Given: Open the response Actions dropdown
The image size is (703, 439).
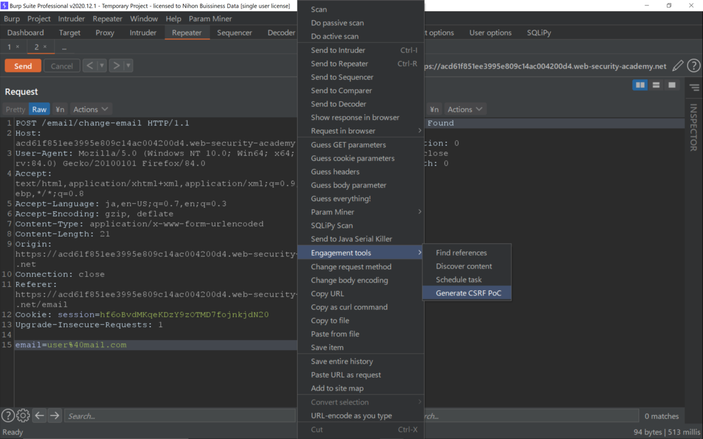Looking at the screenshot, I should [465, 109].
